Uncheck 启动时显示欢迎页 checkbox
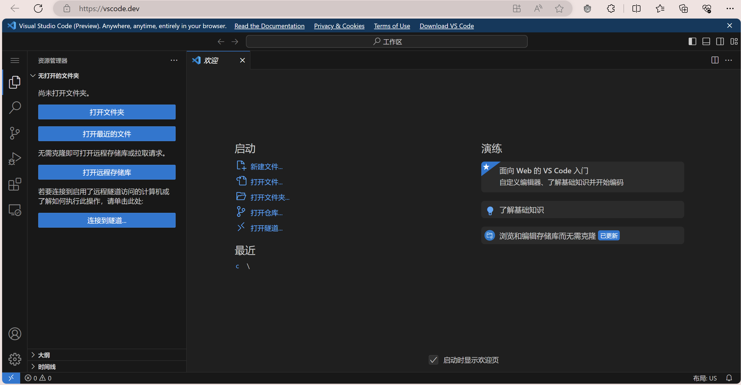This screenshot has width=741, height=385. pos(433,360)
